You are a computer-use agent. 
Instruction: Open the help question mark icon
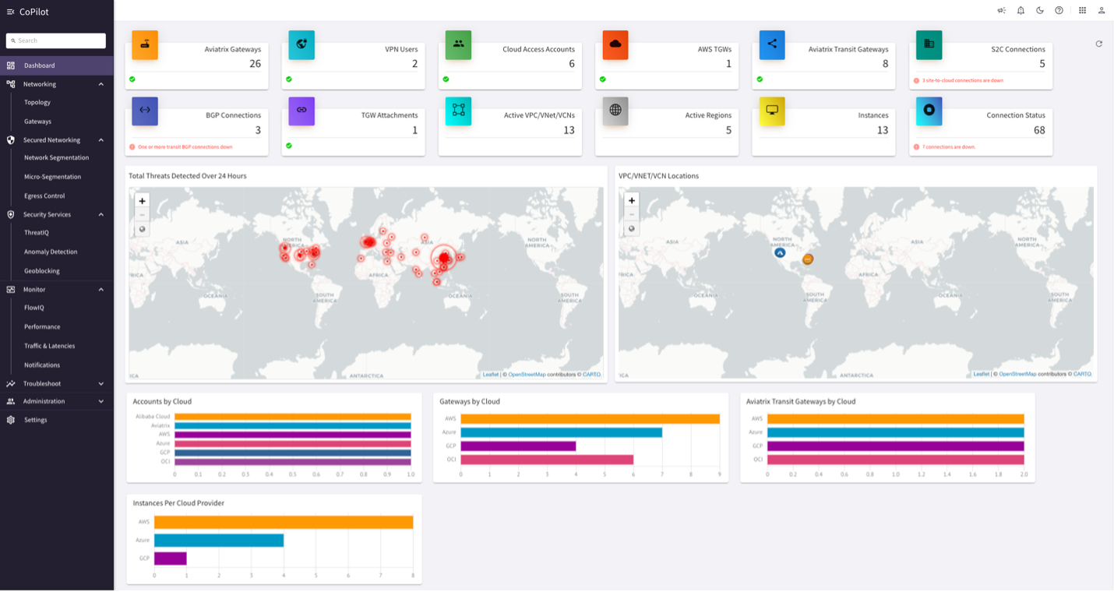click(x=1058, y=10)
